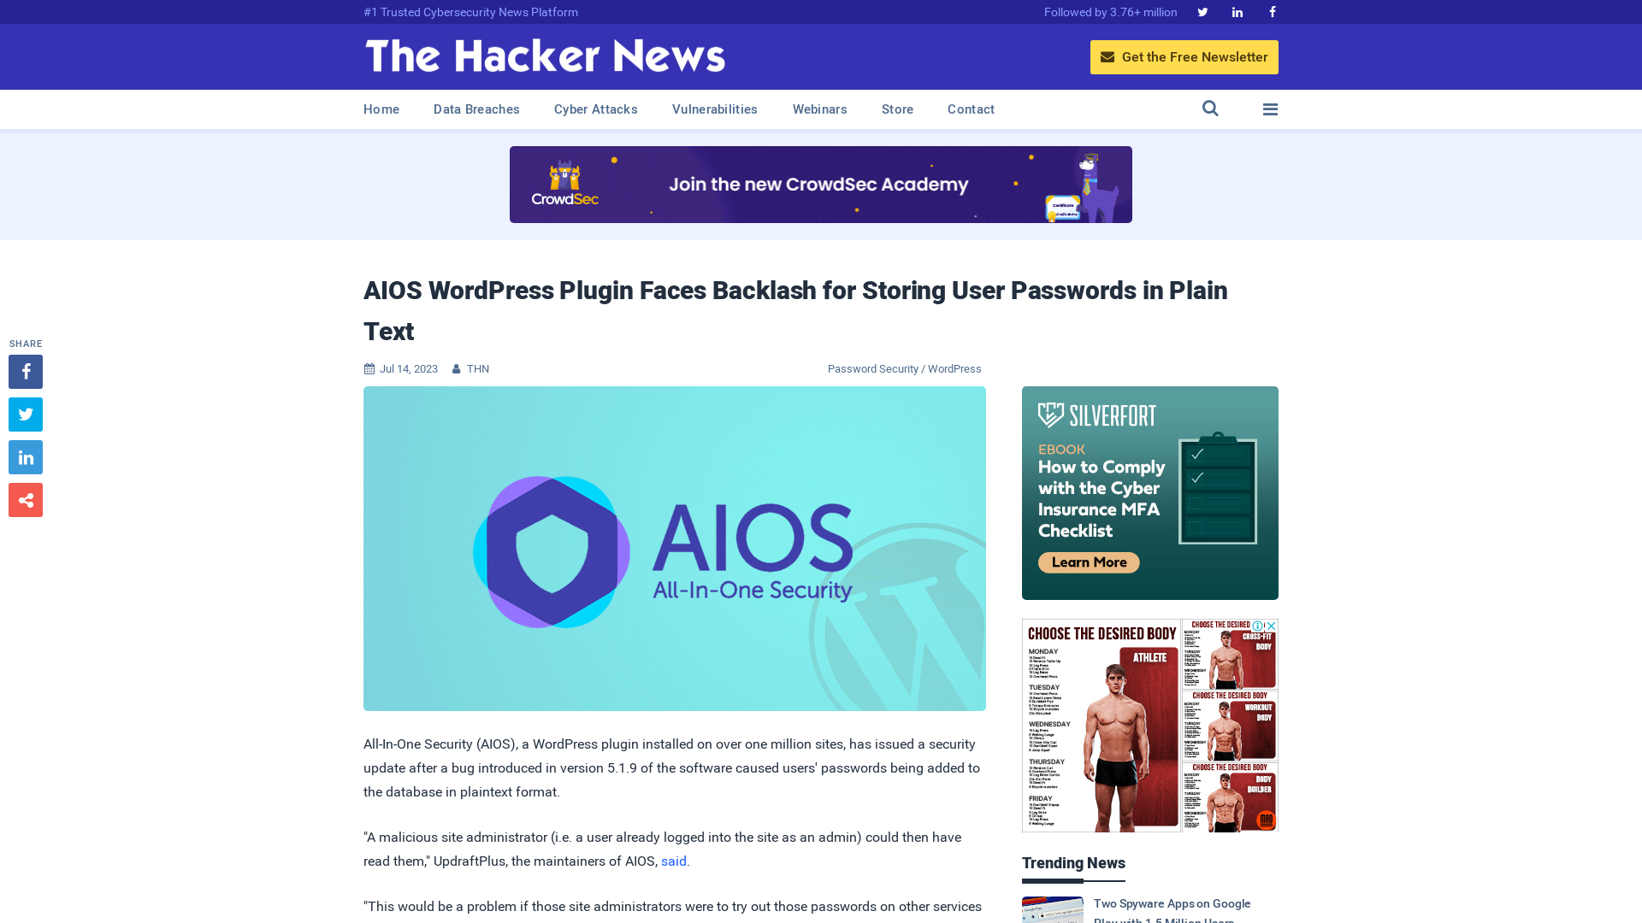
Task: Click the Contact navigation link
Action: click(x=971, y=109)
